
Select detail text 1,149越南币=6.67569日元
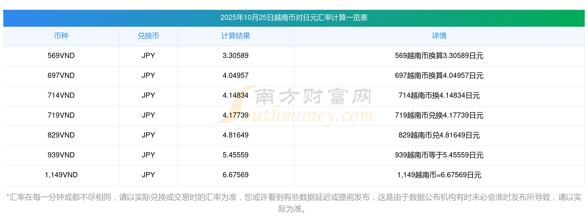439,175
